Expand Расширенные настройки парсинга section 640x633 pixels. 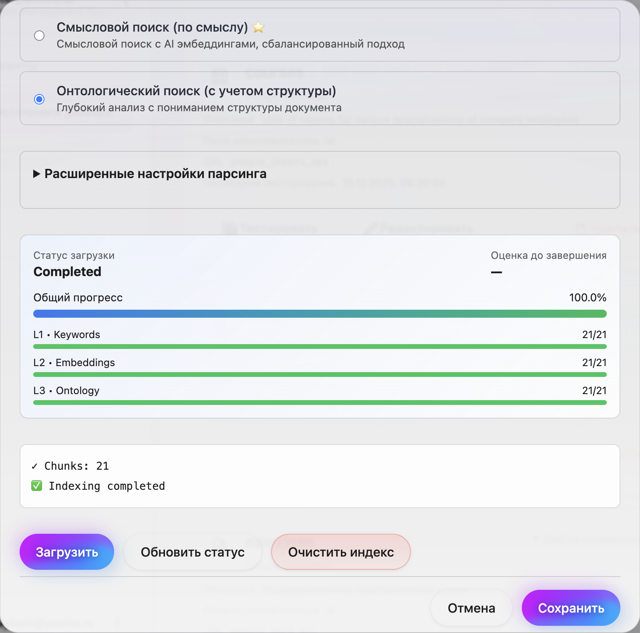coord(155,174)
